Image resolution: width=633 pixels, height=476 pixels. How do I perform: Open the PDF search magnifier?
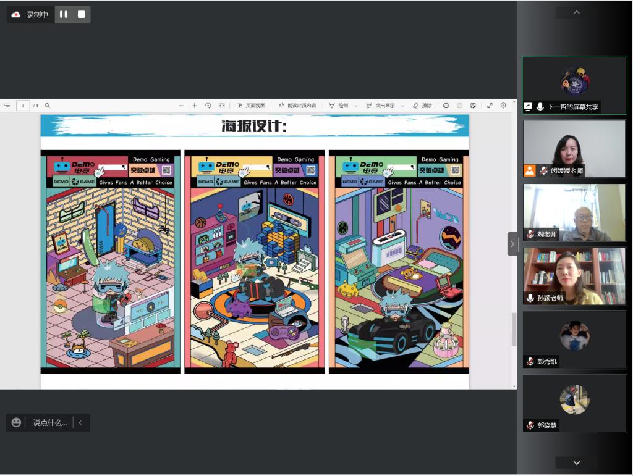coord(48,106)
